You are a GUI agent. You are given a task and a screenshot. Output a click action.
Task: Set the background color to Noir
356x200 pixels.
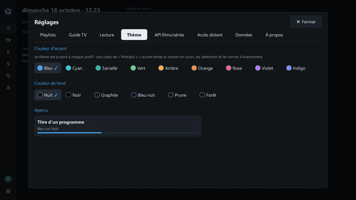(x=73, y=95)
